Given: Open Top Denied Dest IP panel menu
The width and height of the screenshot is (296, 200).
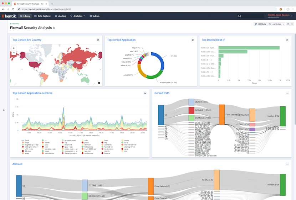Looking at the screenshot, I should point(287,40).
